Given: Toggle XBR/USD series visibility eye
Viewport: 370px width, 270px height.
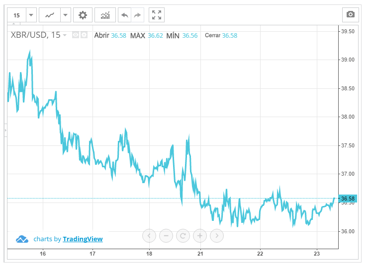Looking at the screenshot, I should [76, 35].
